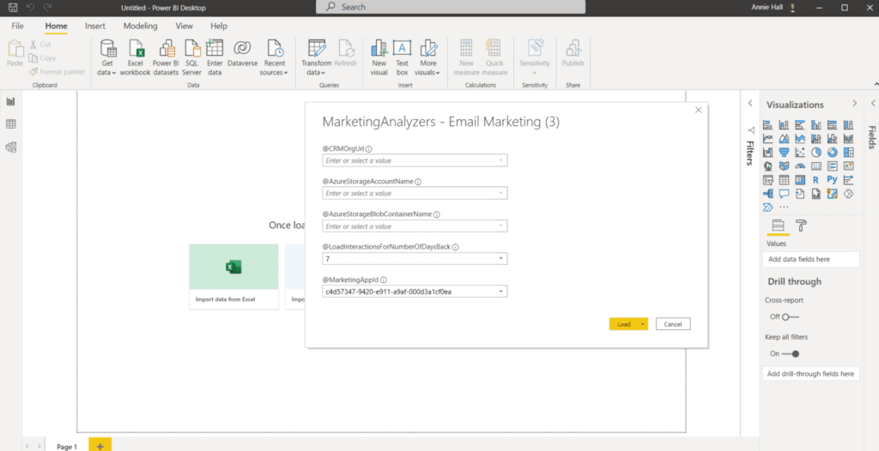Viewport: 879px width, 451px height.
Task: Select the waterfall chart visual
Action: tap(768, 153)
